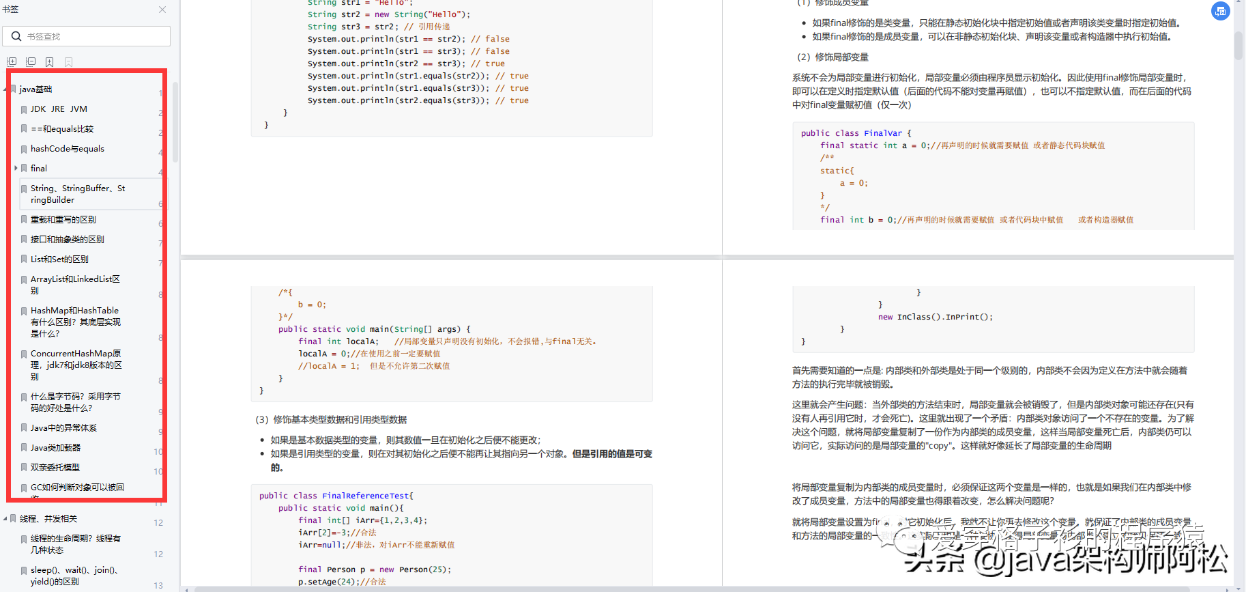The image size is (1246, 592).
Task: Select the ==和equals比较 bookmark
Action: 62,129
